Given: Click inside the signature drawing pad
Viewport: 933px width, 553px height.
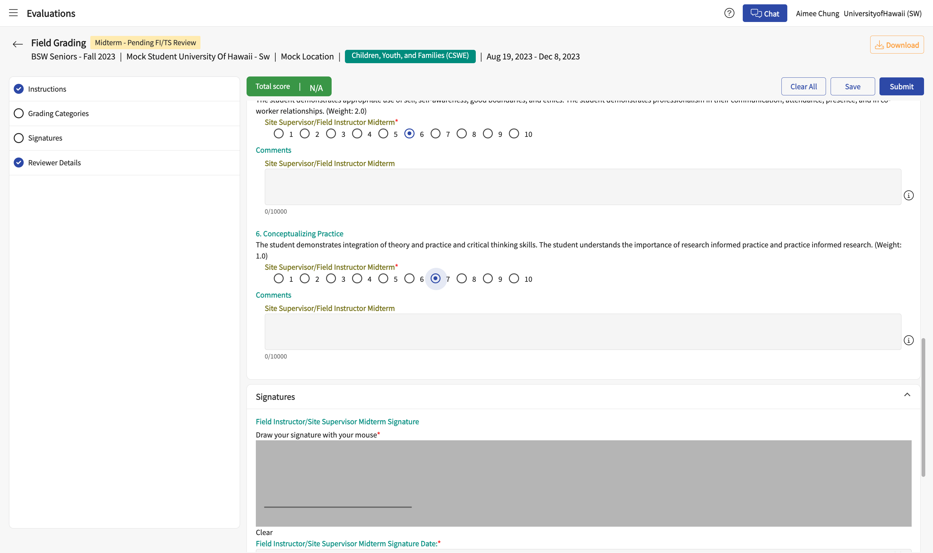Looking at the screenshot, I should 583,484.
